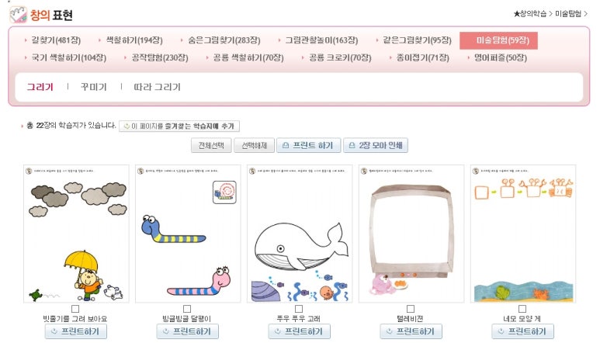This screenshot has height=343, width=600.
Task: Click the 선택해제 button
Action: pos(254,145)
